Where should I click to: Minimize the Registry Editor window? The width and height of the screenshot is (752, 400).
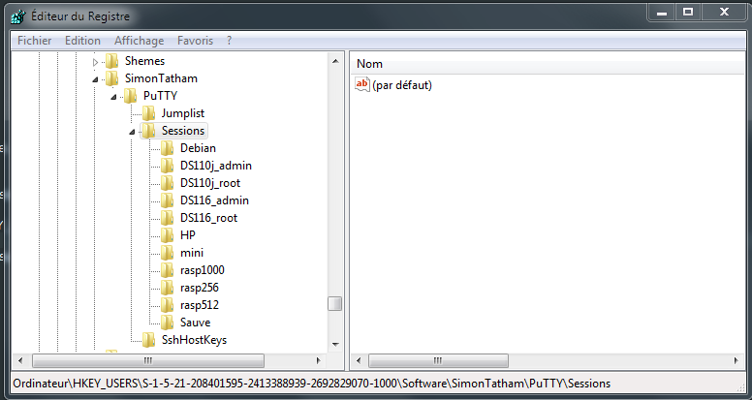pyautogui.click(x=662, y=13)
